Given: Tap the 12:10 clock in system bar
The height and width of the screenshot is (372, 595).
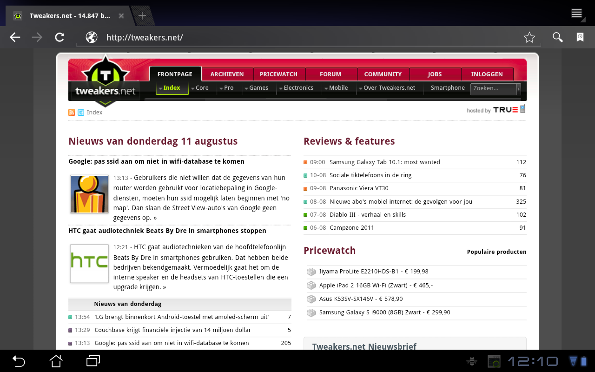Looking at the screenshot, I should tap(533, 361).
